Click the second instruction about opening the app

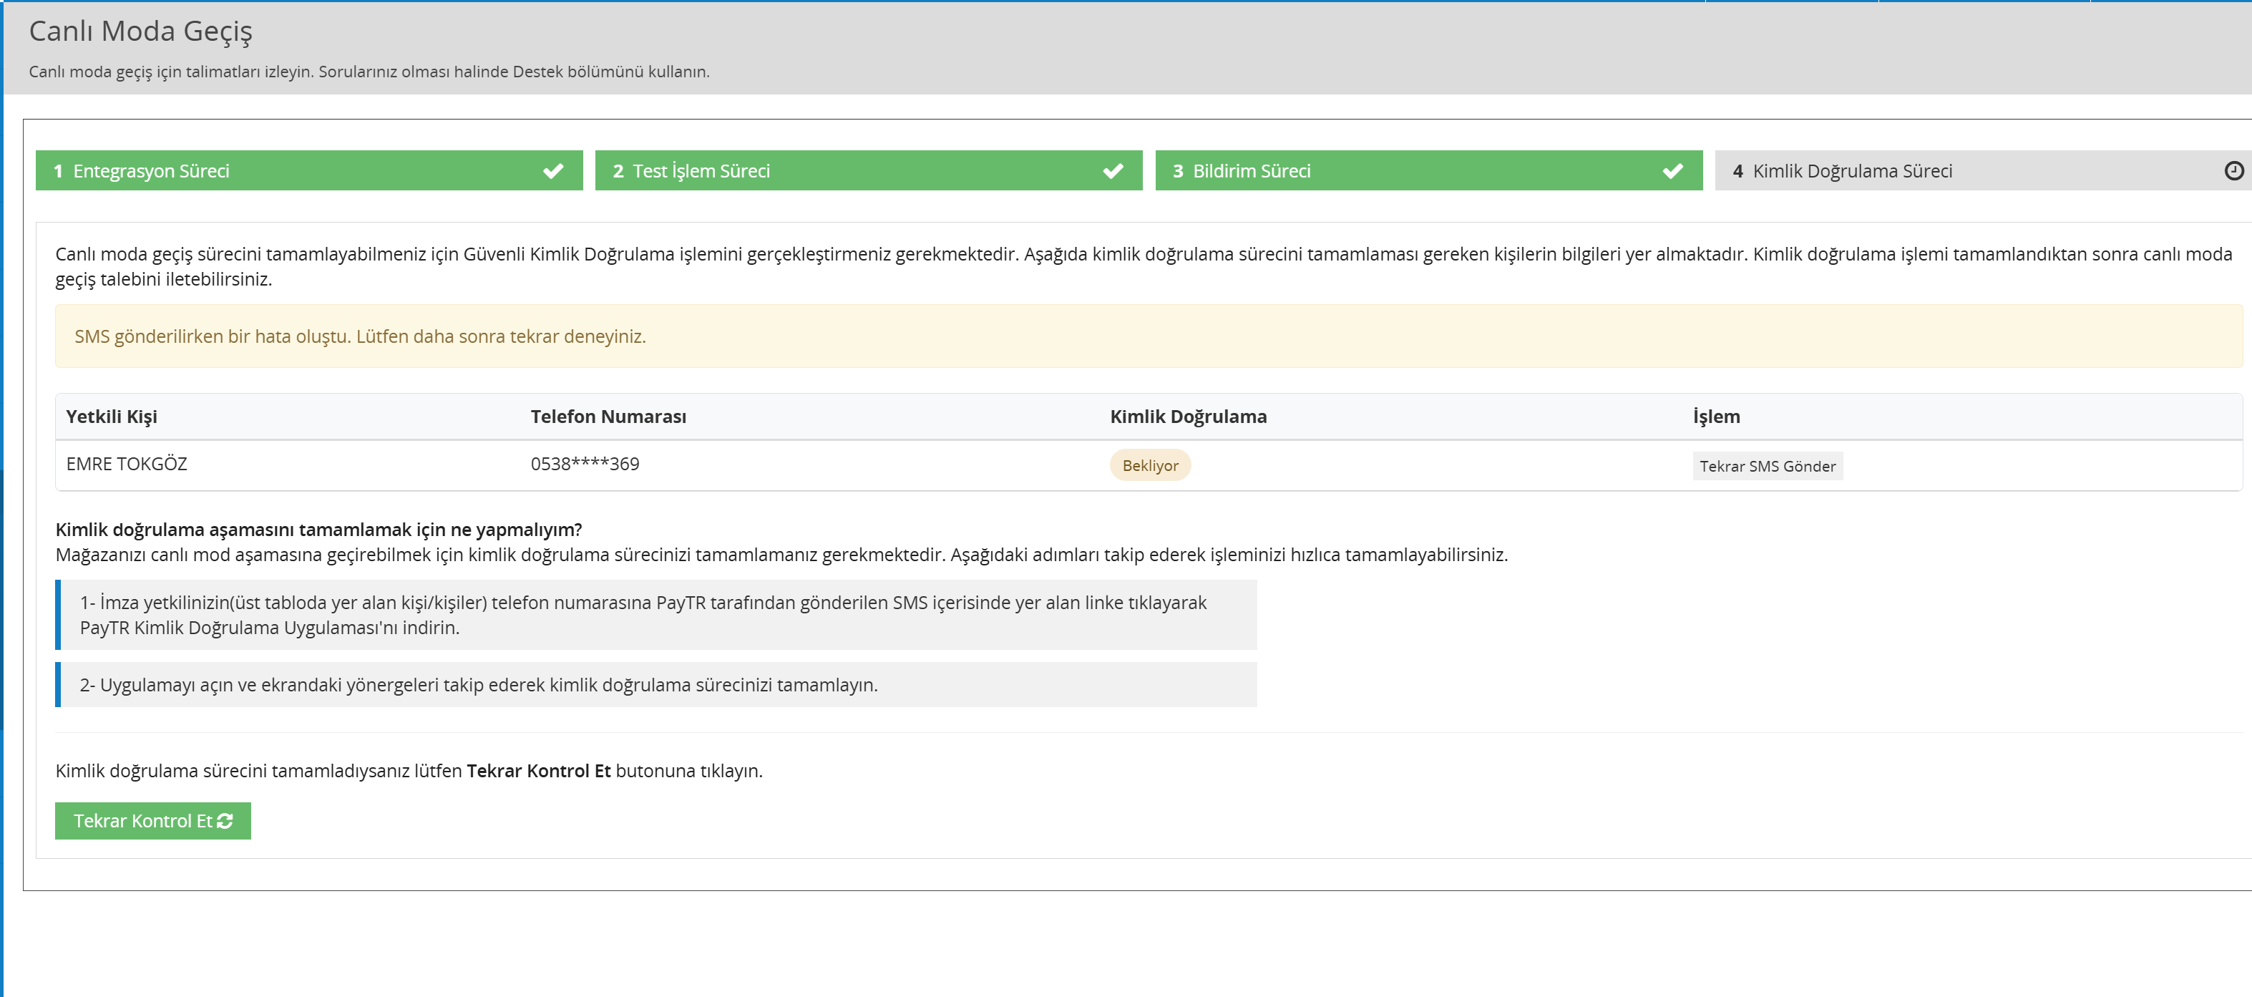(x=655, y=685)
